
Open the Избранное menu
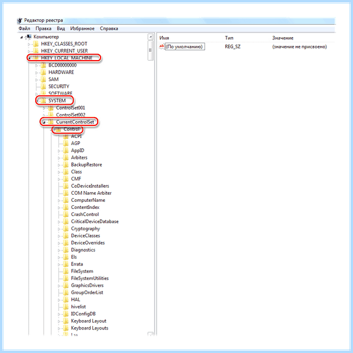point(82,29)
